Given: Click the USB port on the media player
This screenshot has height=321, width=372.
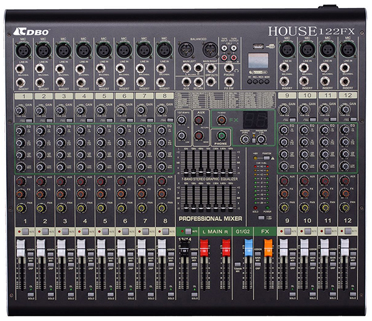Looking at the screenshot, I should [258, 46].
